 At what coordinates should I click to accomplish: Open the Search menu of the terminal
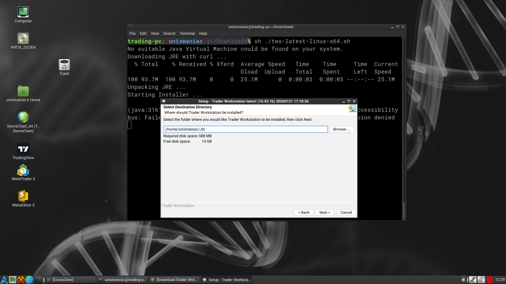[x=169, y=33]
